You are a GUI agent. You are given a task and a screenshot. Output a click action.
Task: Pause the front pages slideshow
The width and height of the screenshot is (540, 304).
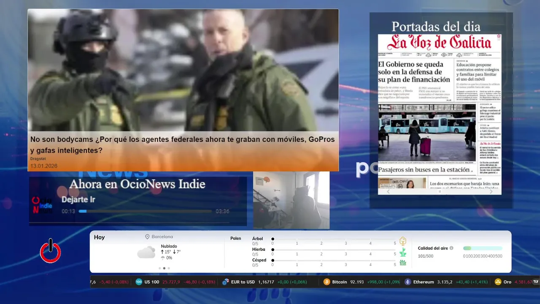click(x=440, y=191)
